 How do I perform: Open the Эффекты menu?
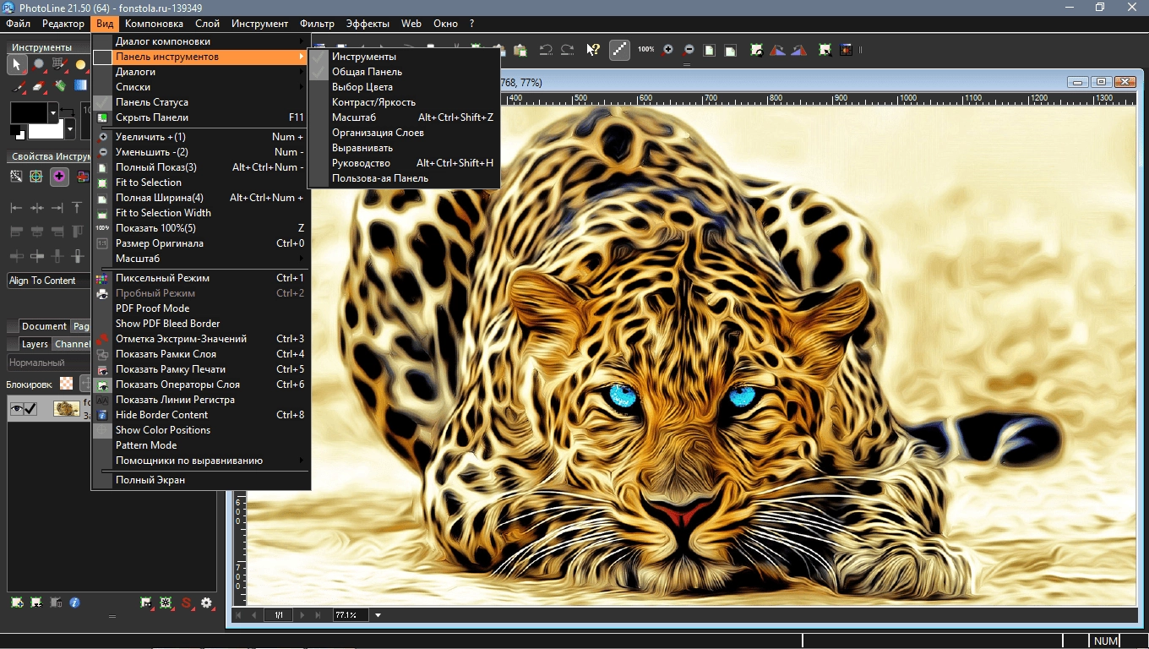pos(368,24)
